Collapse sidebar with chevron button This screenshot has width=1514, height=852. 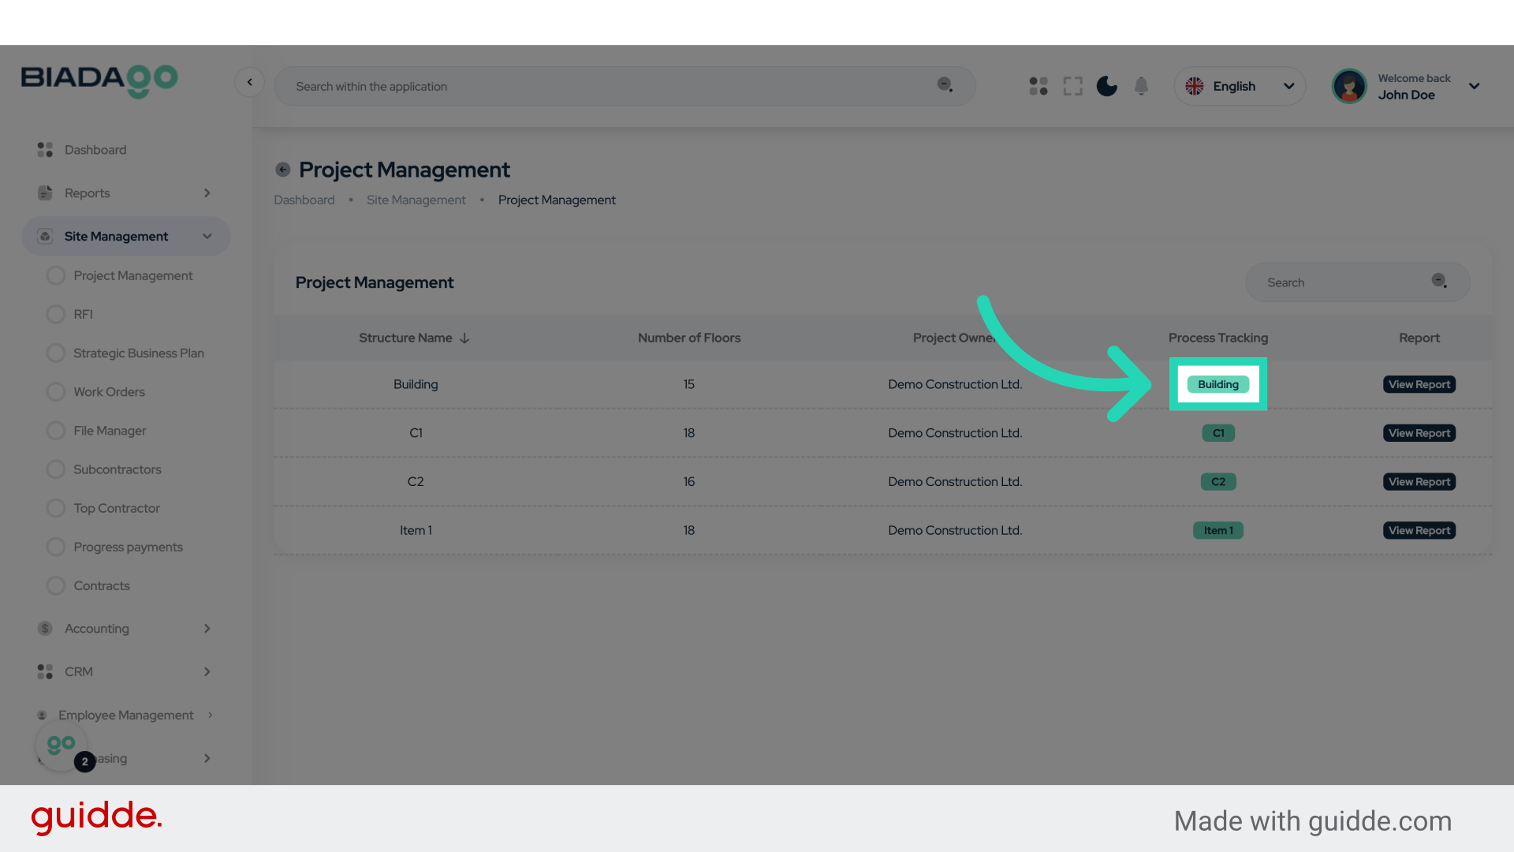249,82
